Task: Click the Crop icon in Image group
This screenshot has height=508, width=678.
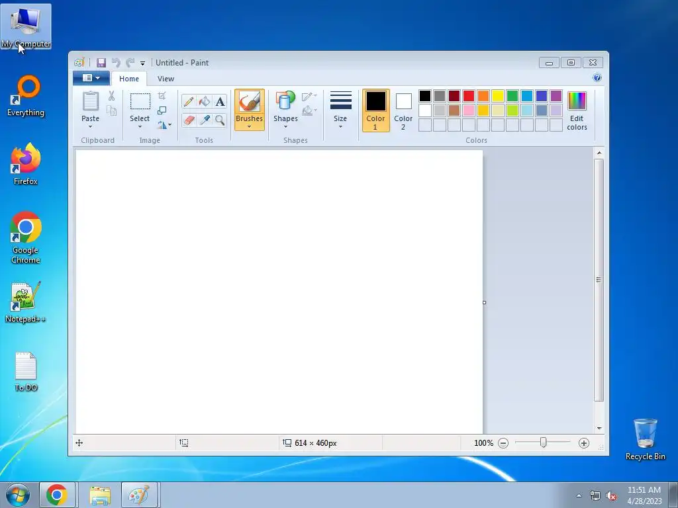Action: [x=162, y=96]
